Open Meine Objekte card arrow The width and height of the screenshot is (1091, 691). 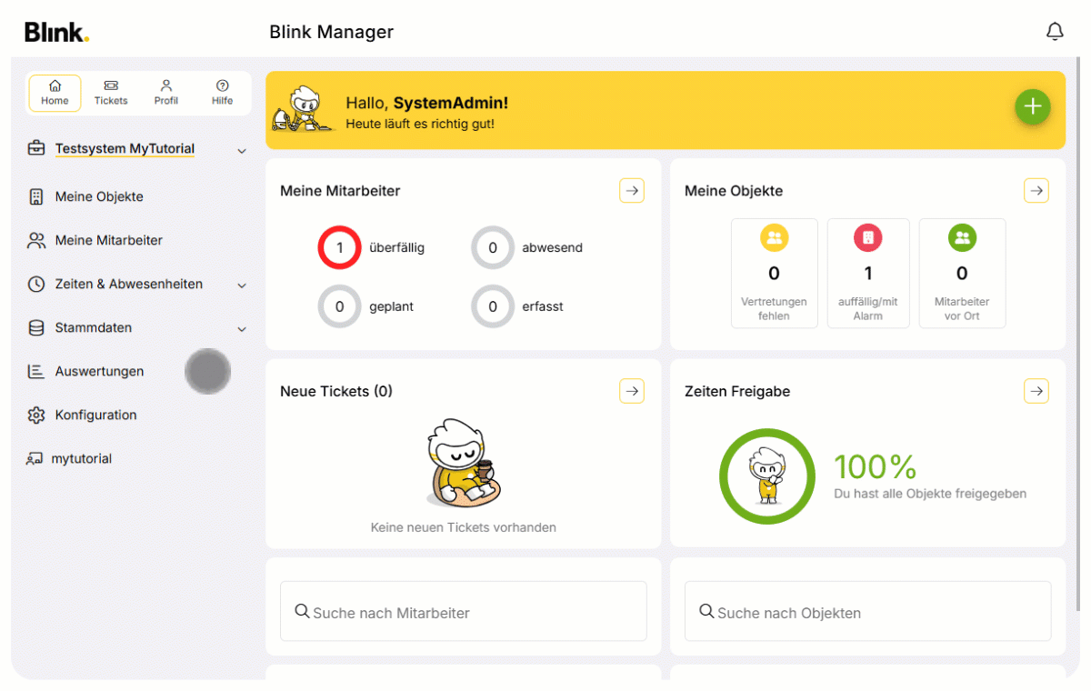coord(1036,190)
